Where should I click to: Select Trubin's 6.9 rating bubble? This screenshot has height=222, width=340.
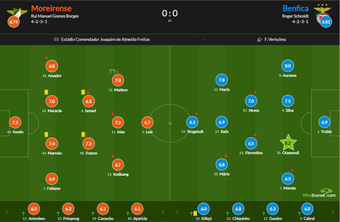[324, 122]
